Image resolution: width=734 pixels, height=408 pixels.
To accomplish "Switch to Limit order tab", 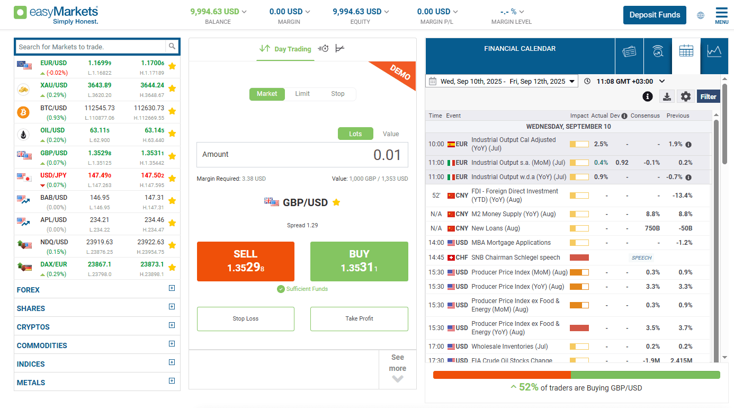I will tap(302, 94).
